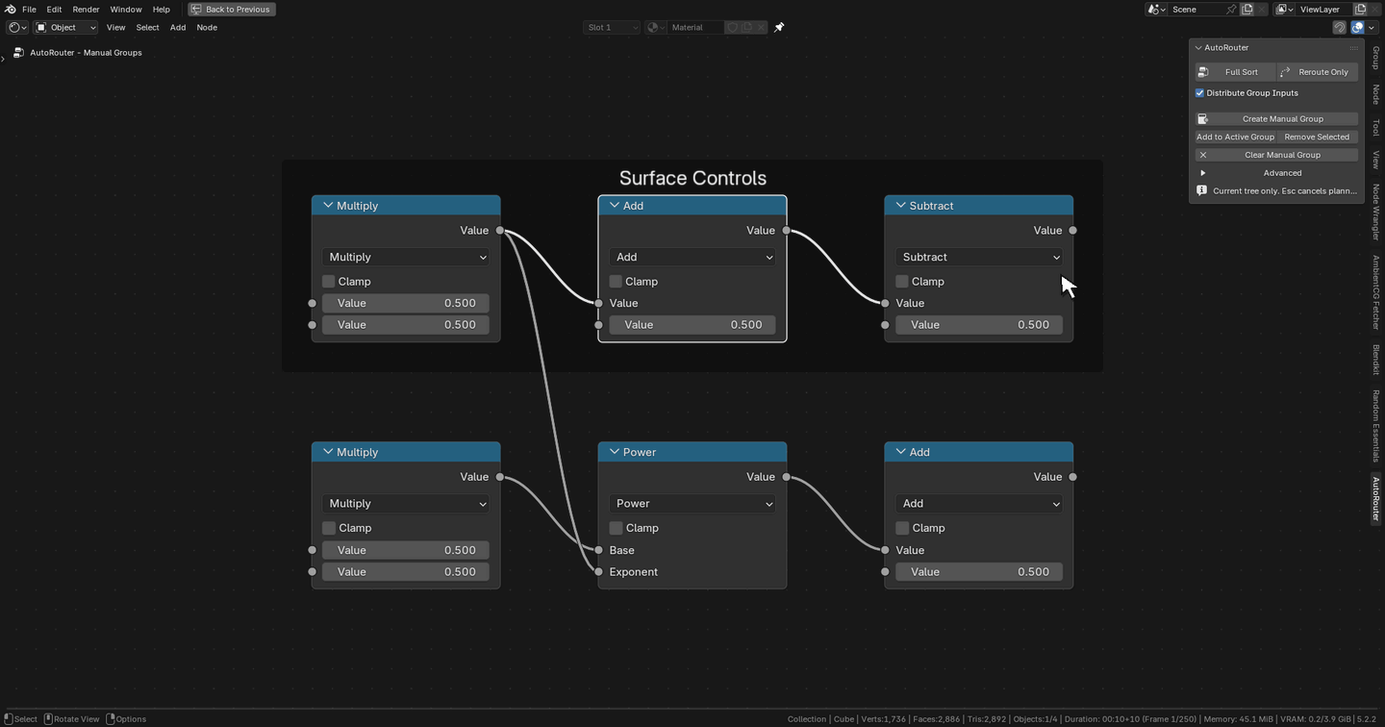Open the Render menu
Viewport: 1385px width, 727px height.
point(86,9)
